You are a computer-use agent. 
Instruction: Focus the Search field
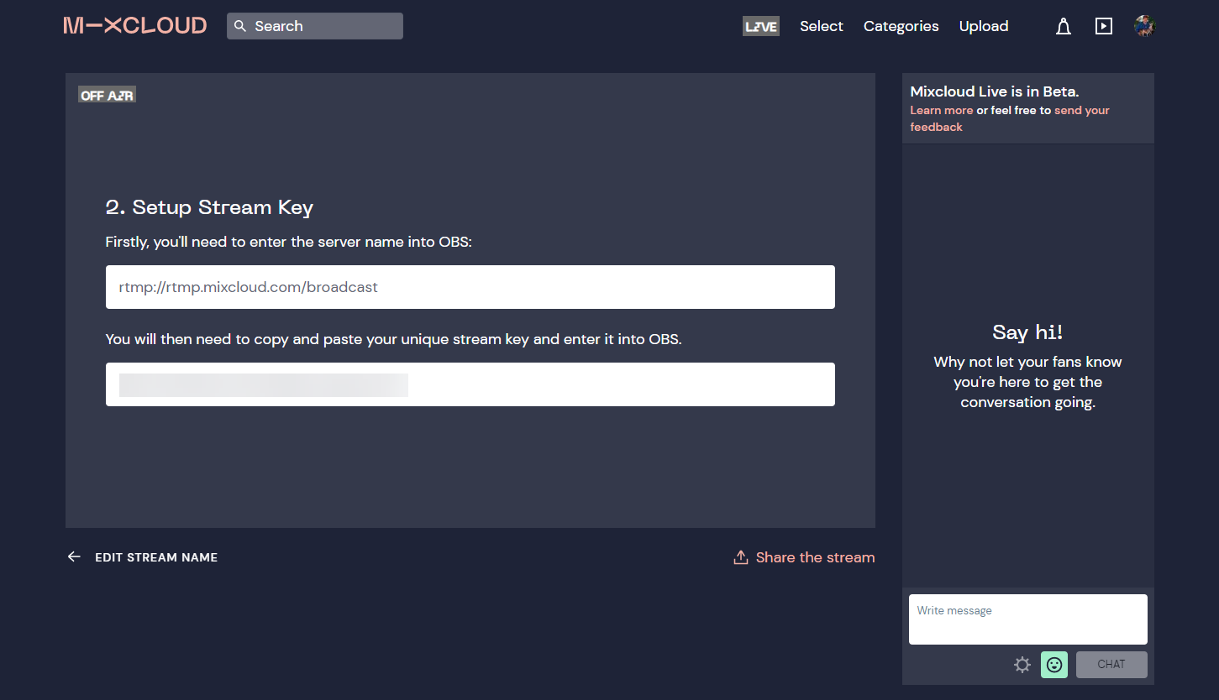[x=315, y=26]
